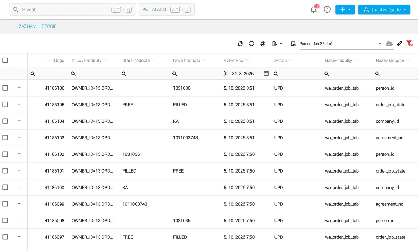Expand the blue plus button dropdown

click(x=345, y=9)
